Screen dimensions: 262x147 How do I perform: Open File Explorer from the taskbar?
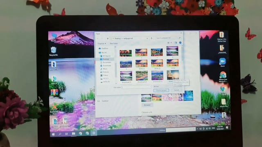73,134
